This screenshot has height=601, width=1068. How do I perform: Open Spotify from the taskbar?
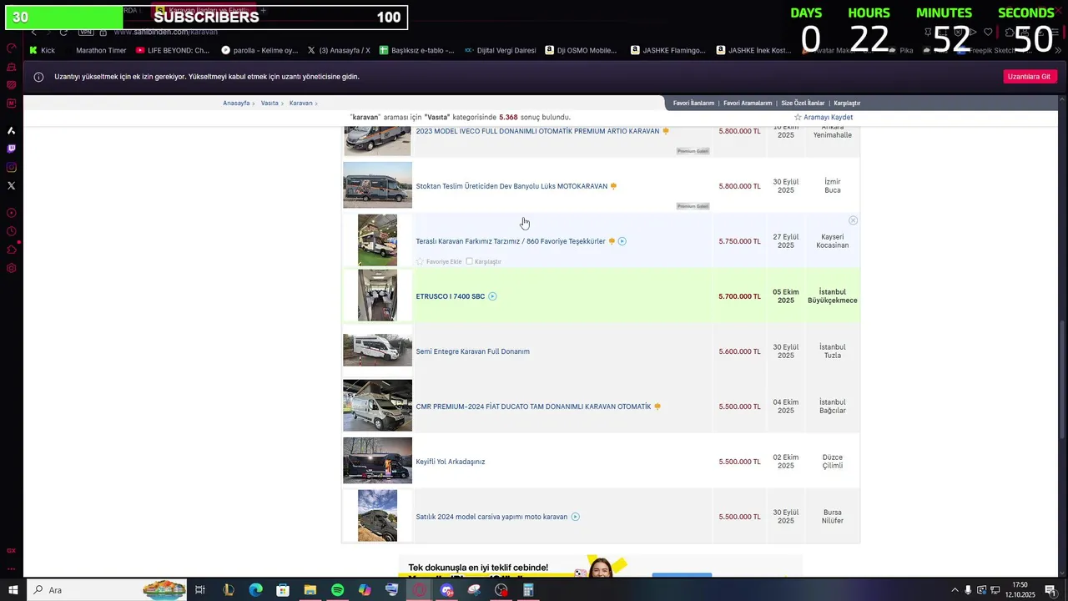click(x=337, y=590)
